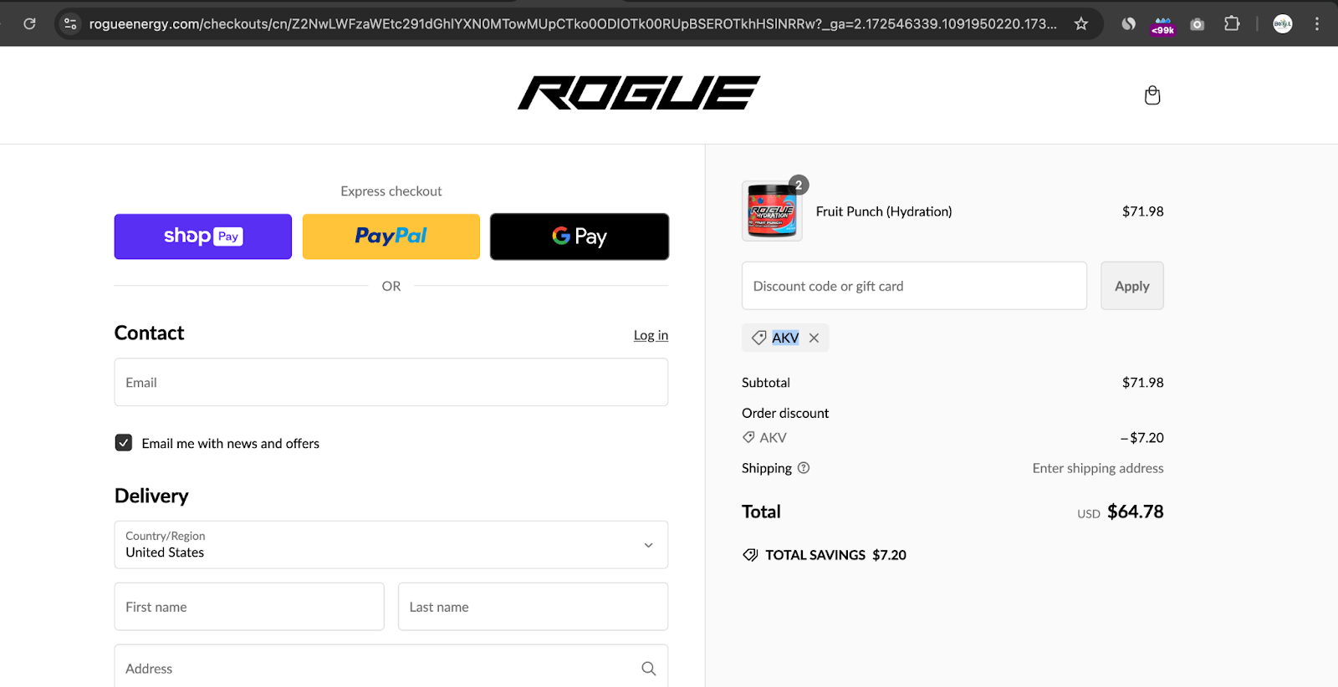Open the purple <99k extension icon
Screen dimensions: 1338x687
pyautogui.click(x=1163, y=25)
